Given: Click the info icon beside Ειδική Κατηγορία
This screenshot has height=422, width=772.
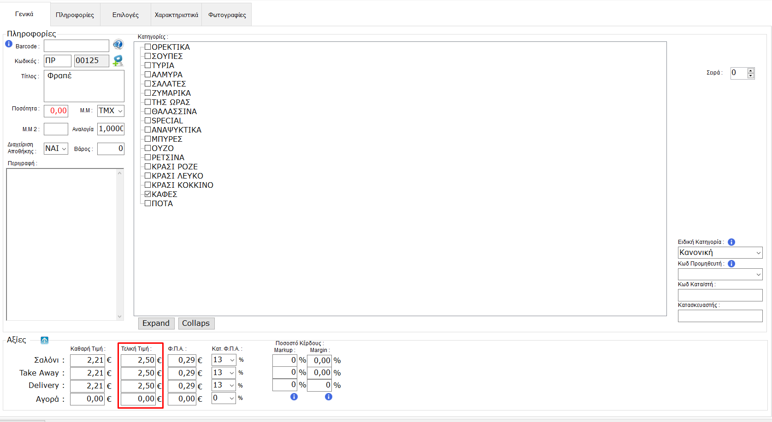Looking at the screenshot, I should point(731,242).
